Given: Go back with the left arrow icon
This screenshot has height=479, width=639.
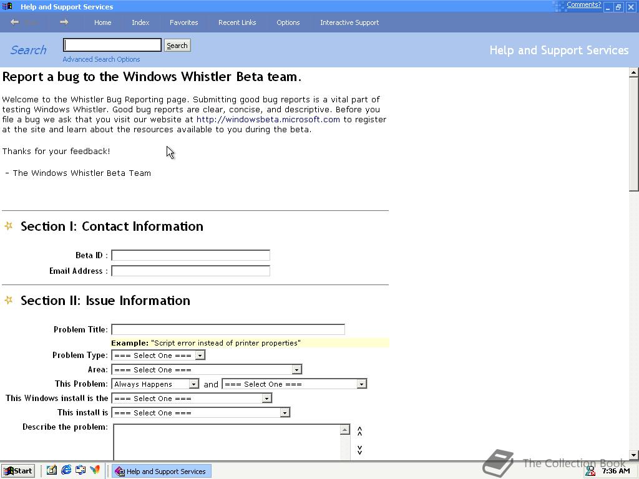Looking at the screenshot, I should (15, 22).
